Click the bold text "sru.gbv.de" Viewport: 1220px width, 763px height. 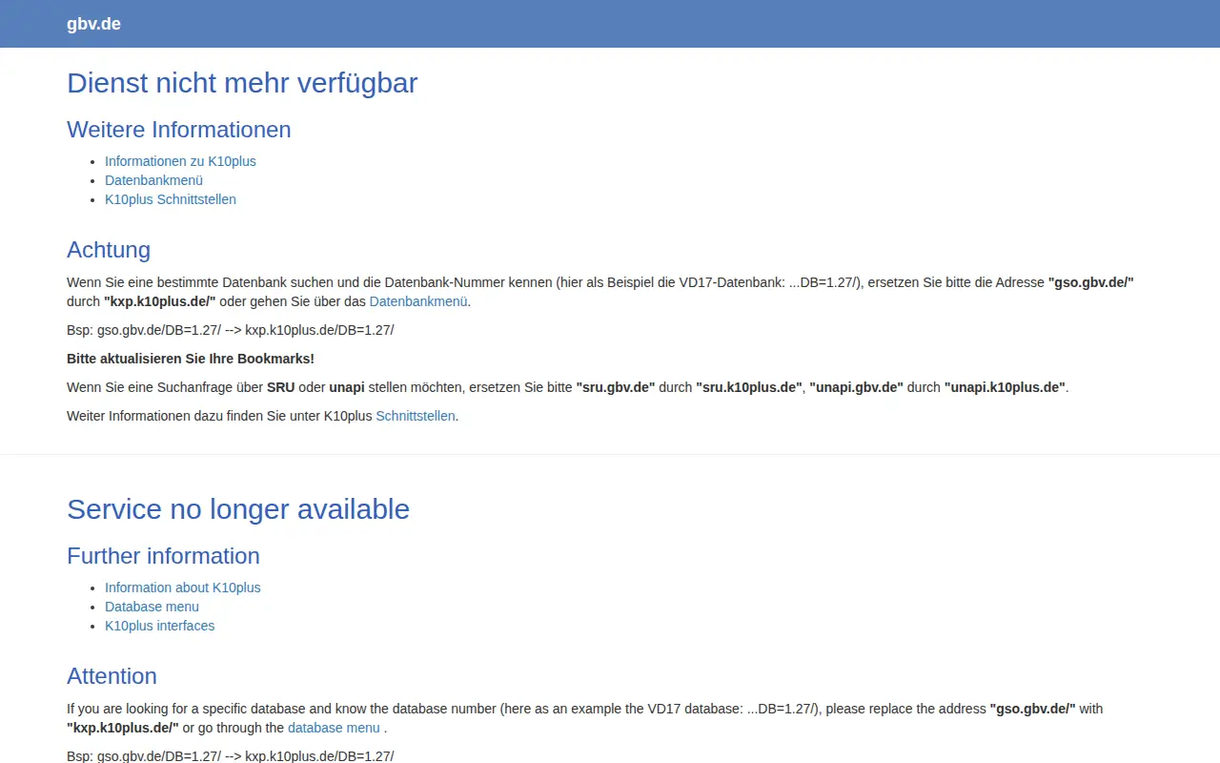click(x=616, y=387)
